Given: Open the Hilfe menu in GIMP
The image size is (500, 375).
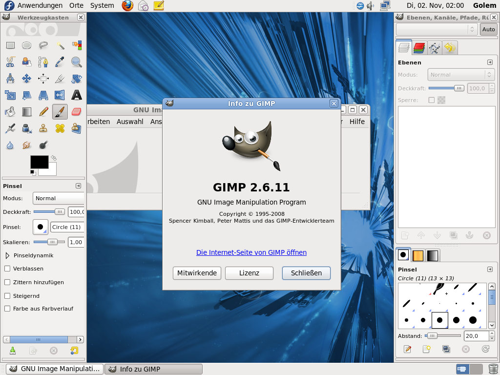Looking at the screenshot, I should [x=357, y=122].
